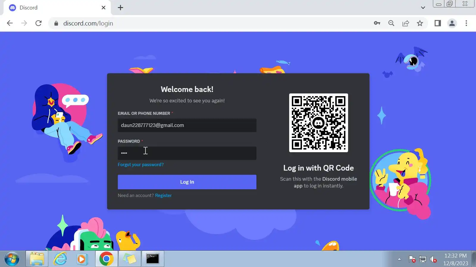Open the command prompt taskbar icon
Viewport: 476px width, 267px height.
click(x=153, y=259)
